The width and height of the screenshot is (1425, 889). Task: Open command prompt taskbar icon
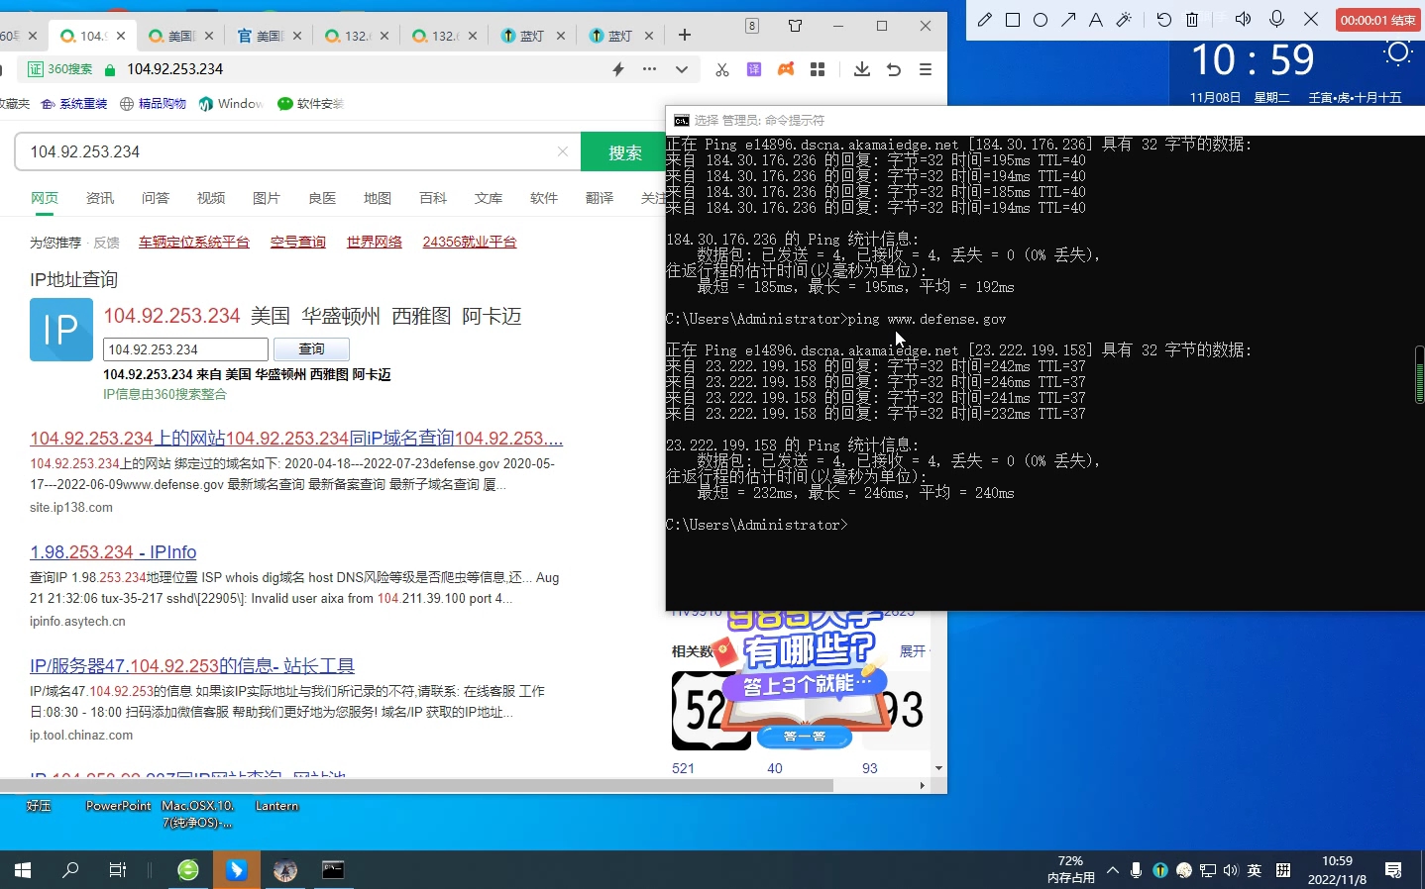coord(333,870)
